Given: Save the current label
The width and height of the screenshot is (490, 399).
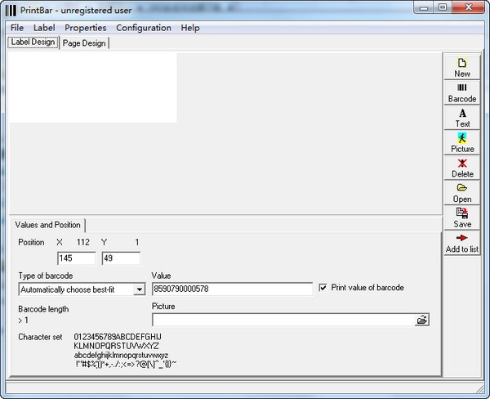Looking at the screenshot, I should [462, 217].
